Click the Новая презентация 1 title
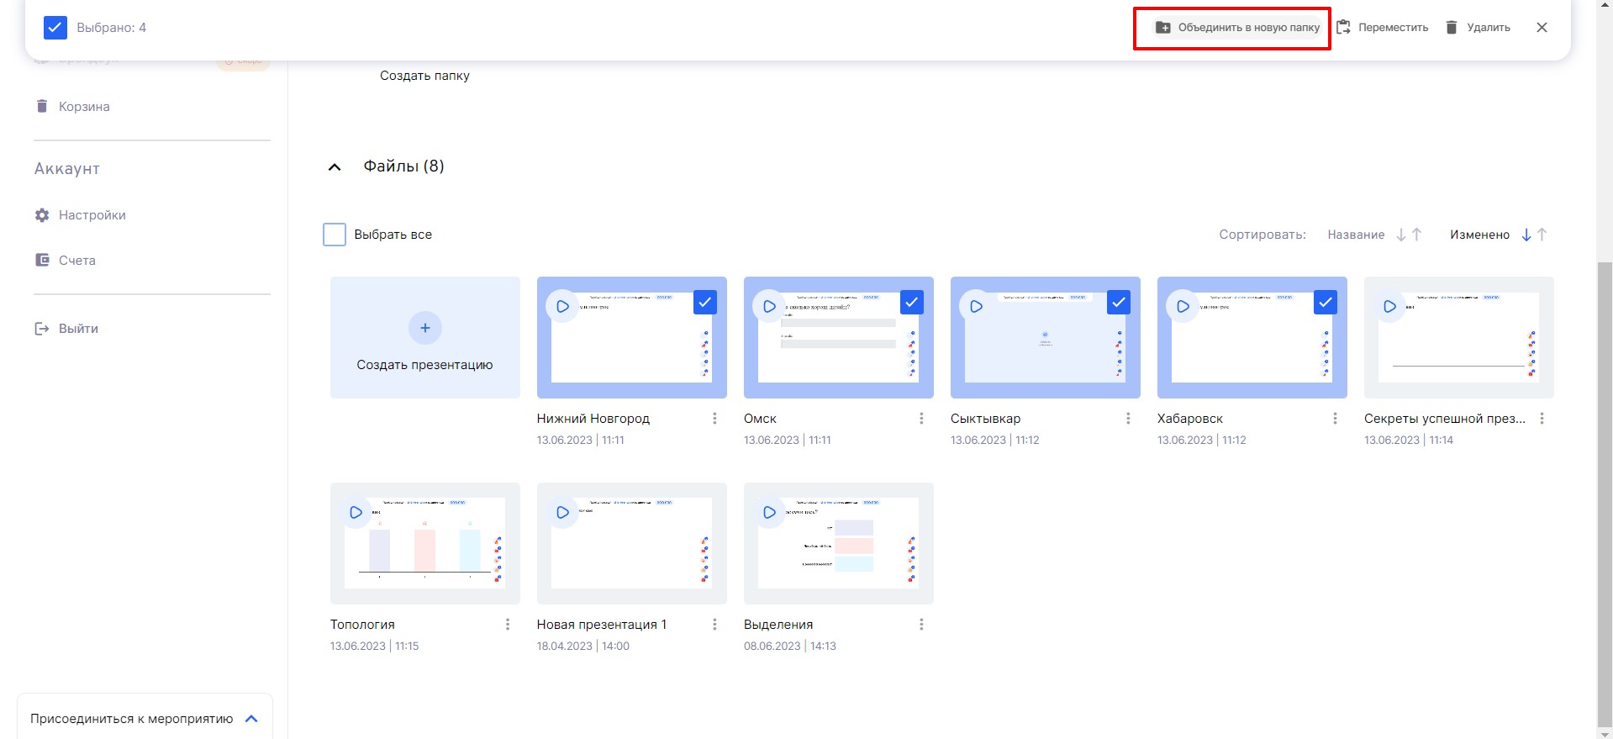1613x739 pixels. (x=602, y=625)
